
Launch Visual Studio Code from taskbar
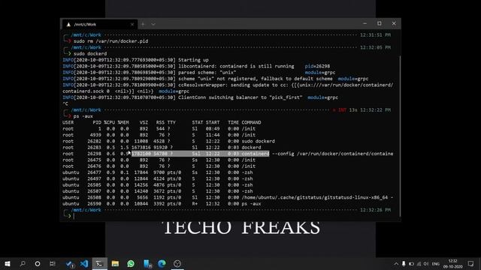84,263
